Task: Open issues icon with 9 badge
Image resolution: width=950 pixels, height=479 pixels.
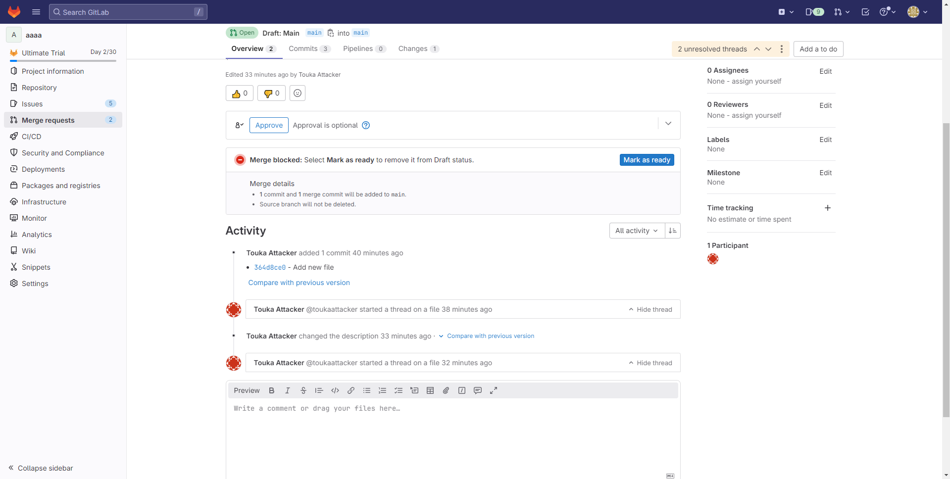Action: [814, 12]
